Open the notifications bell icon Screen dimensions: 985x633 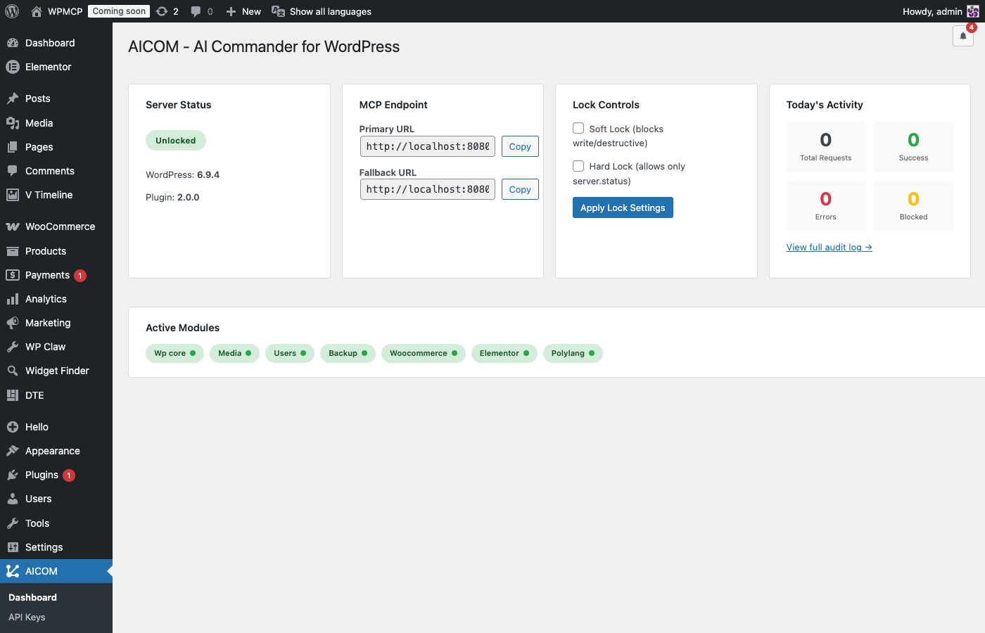(x=963, y=36)
